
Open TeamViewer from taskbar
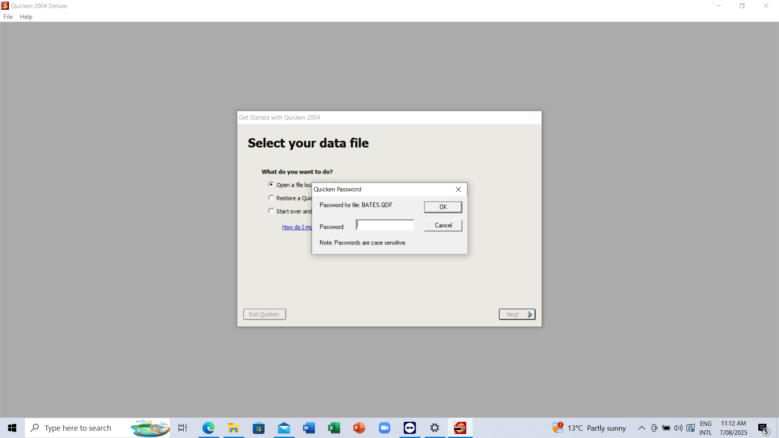(410, 428)
